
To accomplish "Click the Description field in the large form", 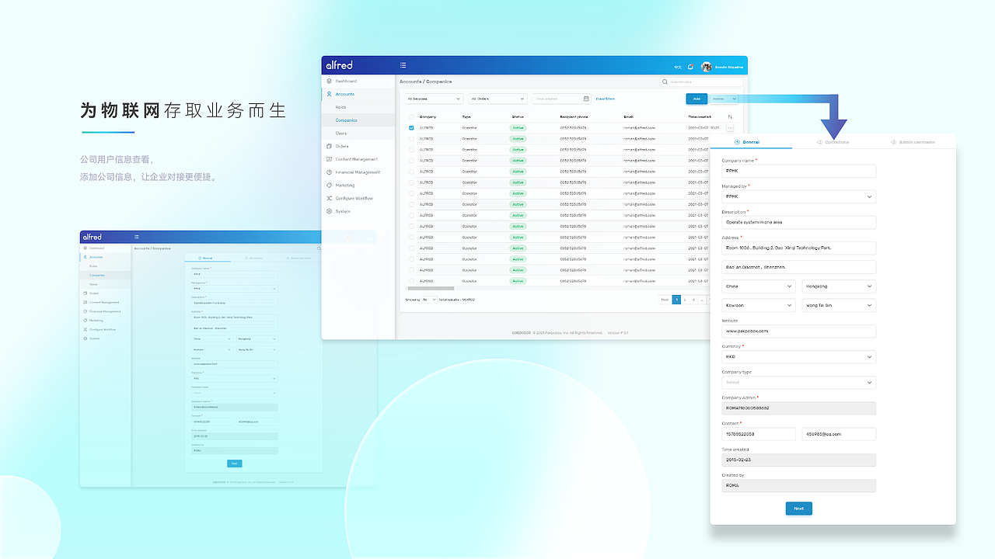I will click(x=798, y=222).
